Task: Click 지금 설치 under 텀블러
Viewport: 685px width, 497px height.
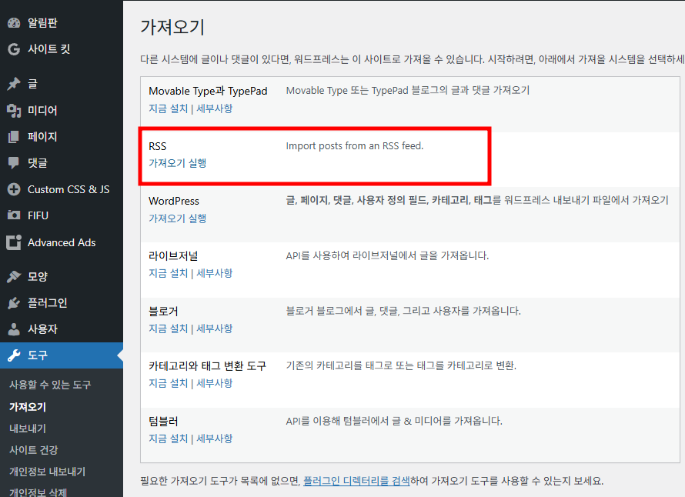Action: coord(169,439)
